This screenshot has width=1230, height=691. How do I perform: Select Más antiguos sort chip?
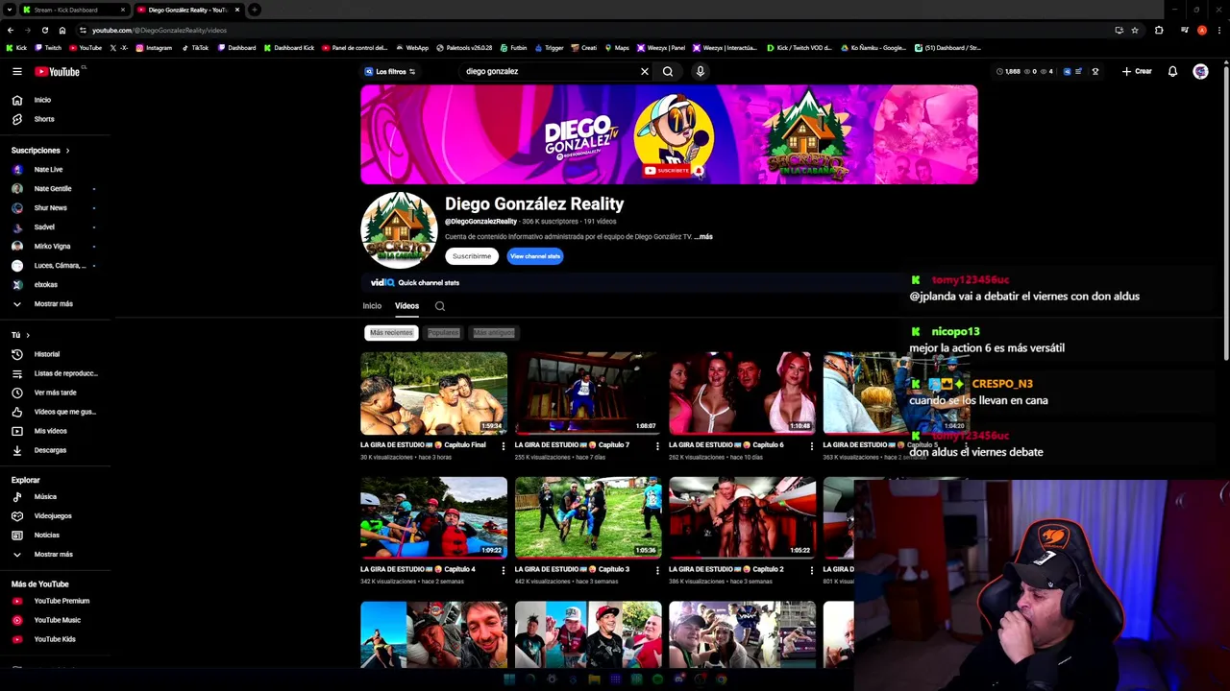tap(494, 333)
